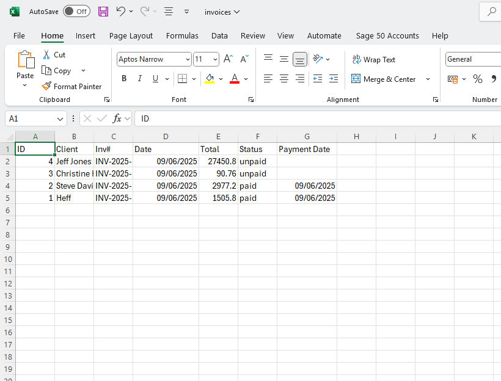Center text horizontally
The height and width of the screenshot is (381, 501).
pyautogui.click(x=284, y=79)
